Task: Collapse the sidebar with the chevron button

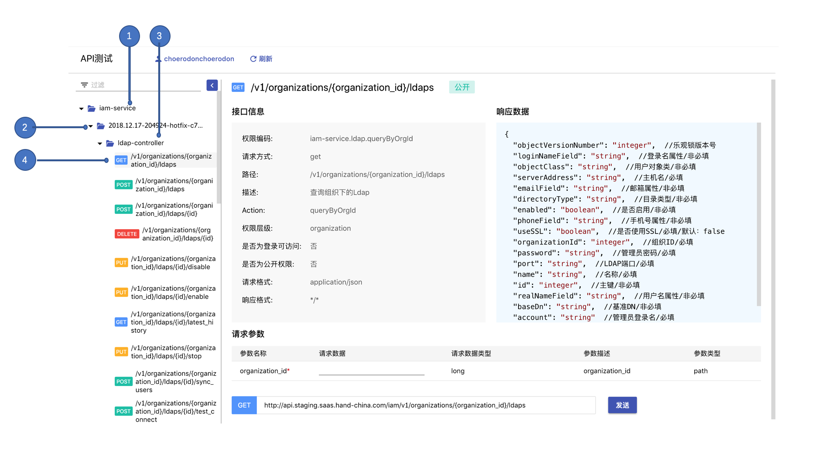Action: (x=212, y=85)
